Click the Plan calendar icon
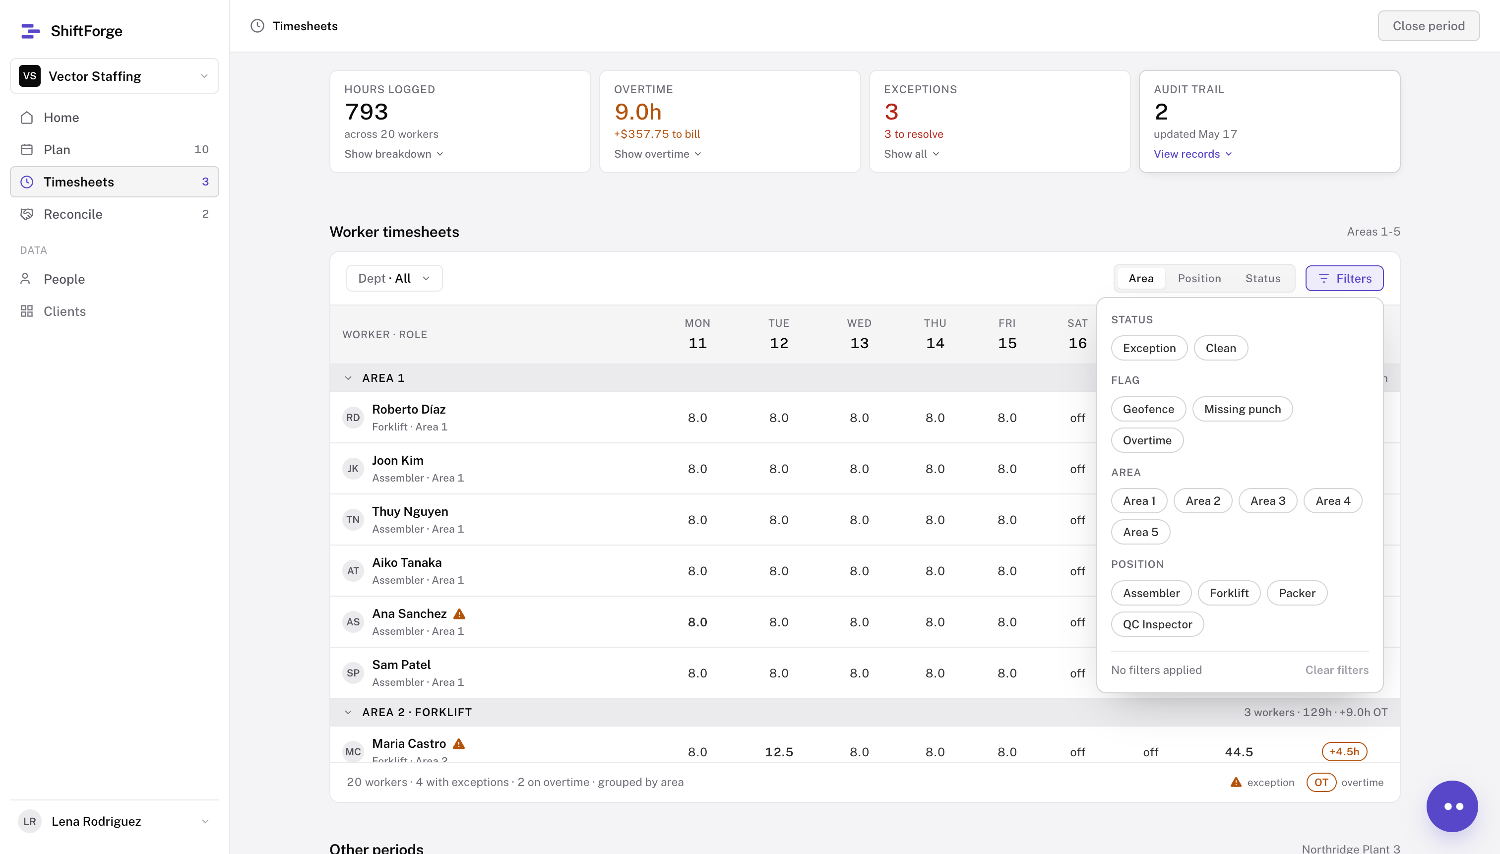The image size is (1500, 854). click(27, 150)
